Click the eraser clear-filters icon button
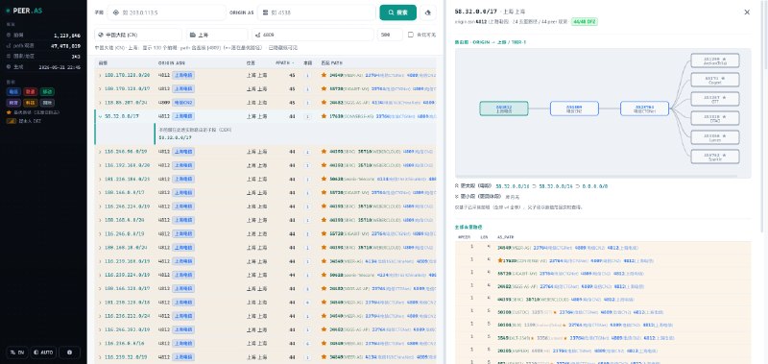The width and height of the screenshot is (768, 364). 428,12
